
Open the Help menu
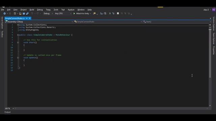tap(90, 10)
